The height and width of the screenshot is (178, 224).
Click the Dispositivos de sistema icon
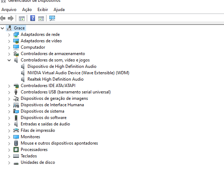click(x=16, y=111)
